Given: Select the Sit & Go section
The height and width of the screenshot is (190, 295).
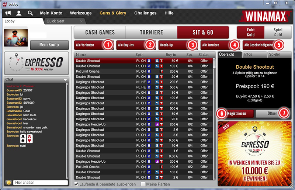Looking at the screenshot, I should tap(203, 32).
